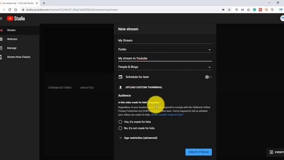
Task: Toggle the hamburger menu in Studio header
Action: coord(1,19)
